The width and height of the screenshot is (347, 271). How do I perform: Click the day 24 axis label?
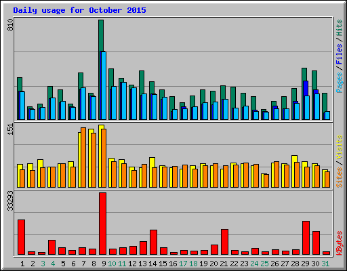coord(254,264)
